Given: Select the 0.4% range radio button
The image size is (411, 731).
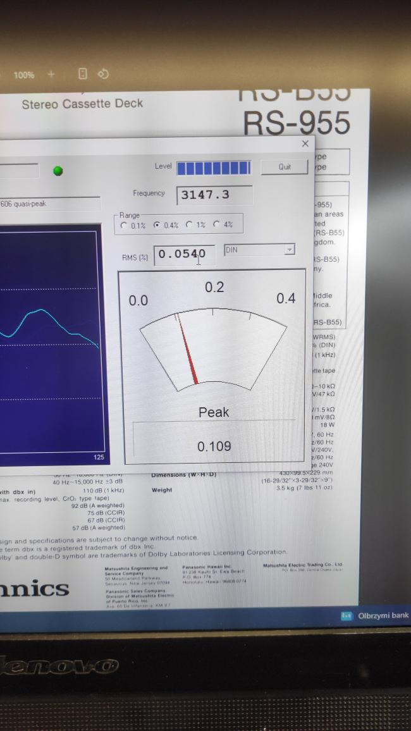Looking at the screenshot, I should point(157,225).
